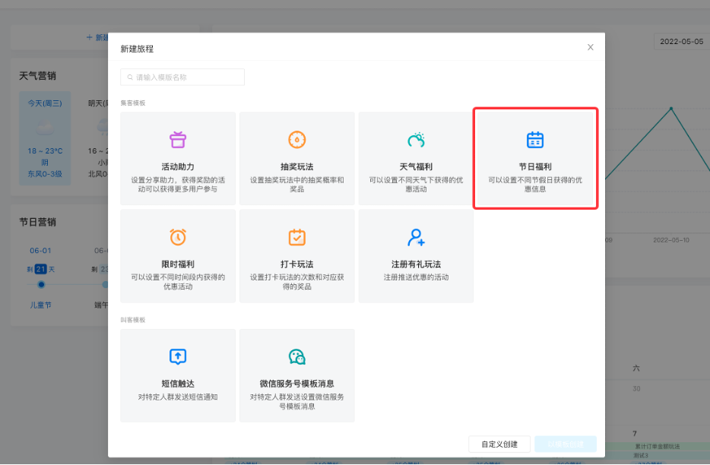Click the gift icon for 活动助力

pos(178,140)
